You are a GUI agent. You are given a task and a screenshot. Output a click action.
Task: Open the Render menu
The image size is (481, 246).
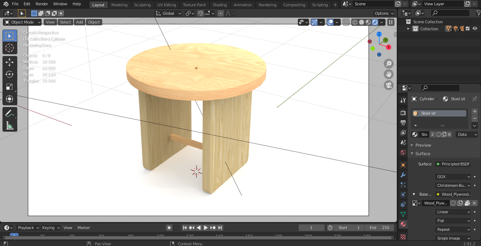(42, 4)
